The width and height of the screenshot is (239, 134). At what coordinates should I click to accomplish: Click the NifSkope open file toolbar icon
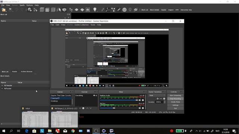(3, 10)
